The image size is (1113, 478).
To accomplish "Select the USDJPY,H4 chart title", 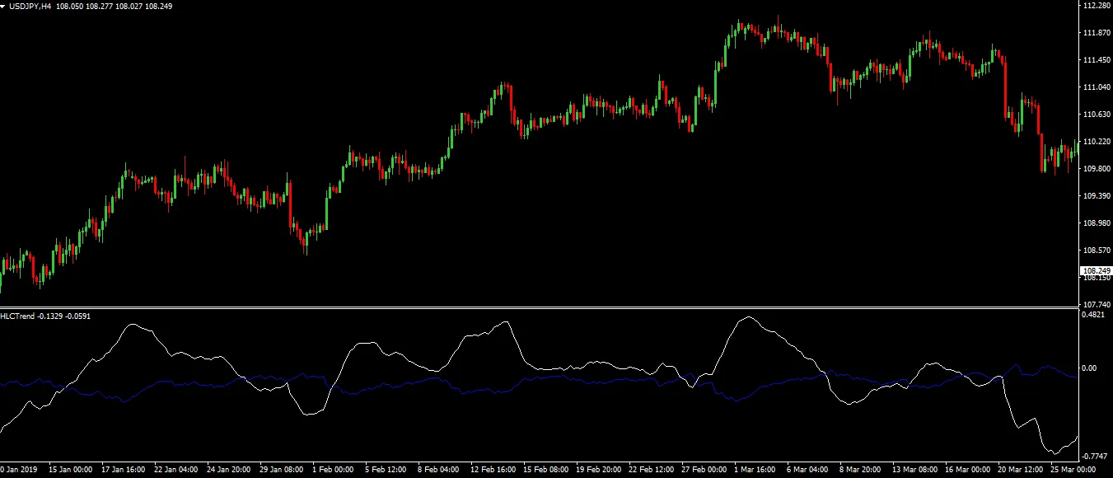I will click(x=31, y=7).
